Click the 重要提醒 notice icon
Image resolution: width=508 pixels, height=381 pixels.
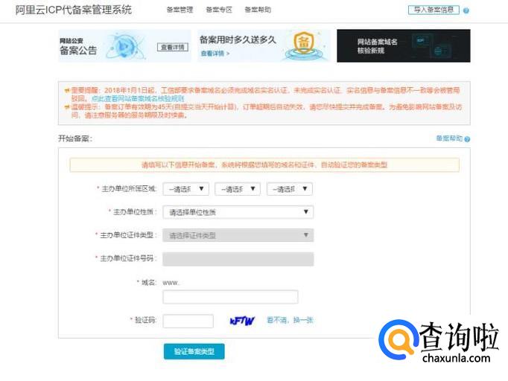pos(67,90)
